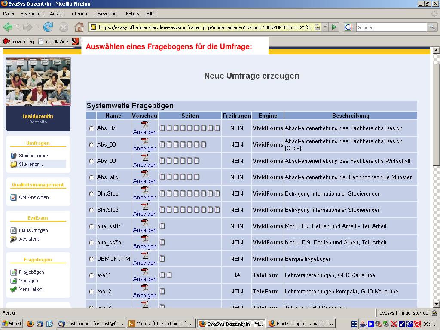The image size is (440, 330).
Task: Select the eva12 radio button
Action: click(x=91, y=292)
